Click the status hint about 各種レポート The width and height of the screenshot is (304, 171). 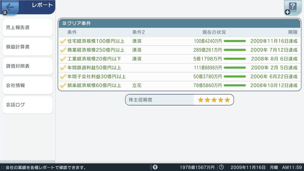click(x=46, y=167)
